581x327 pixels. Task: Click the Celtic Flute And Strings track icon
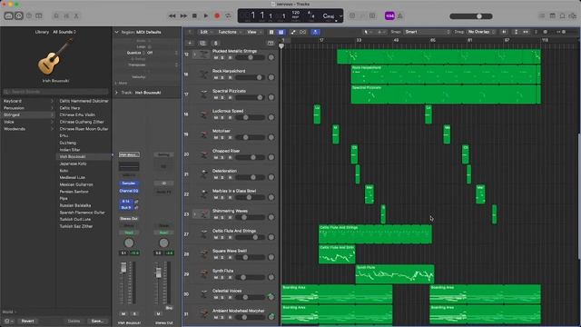pyautogui.click(x=203, y=234)
